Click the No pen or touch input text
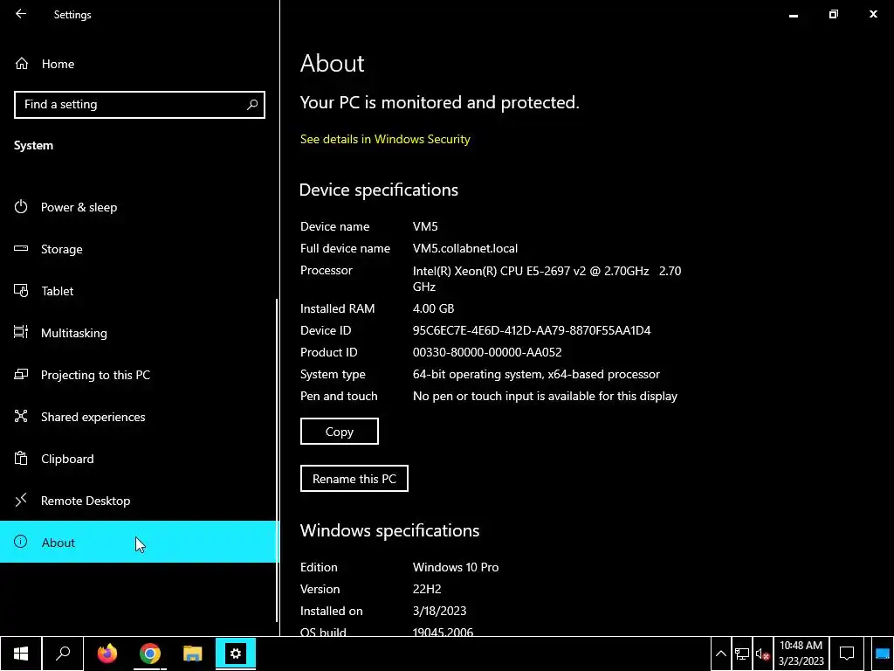Screen dimensions: 894x671 tap(545, 396)
